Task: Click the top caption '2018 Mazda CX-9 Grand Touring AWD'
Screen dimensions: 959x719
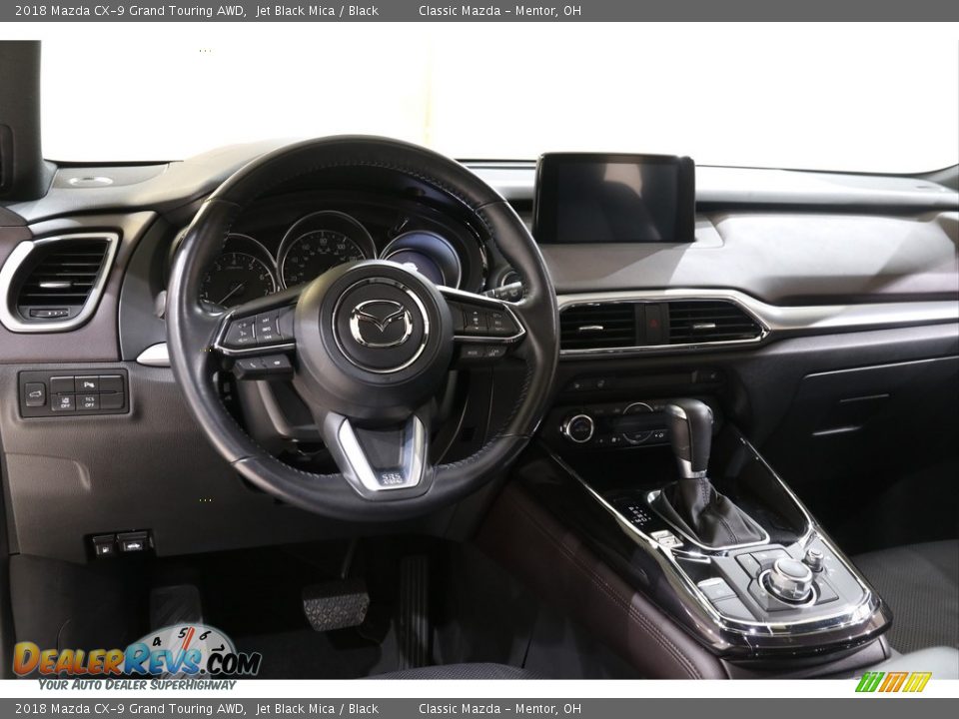Action: 130,10
